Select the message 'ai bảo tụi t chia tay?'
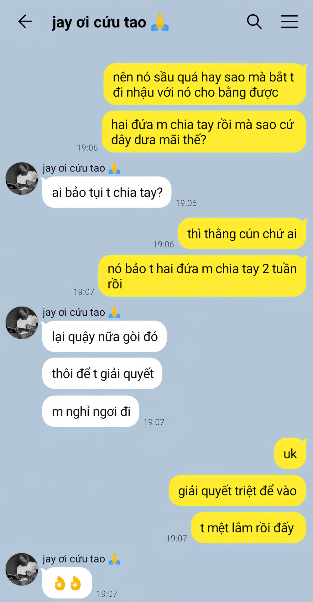The image size is (313, 602). point(107,192)
